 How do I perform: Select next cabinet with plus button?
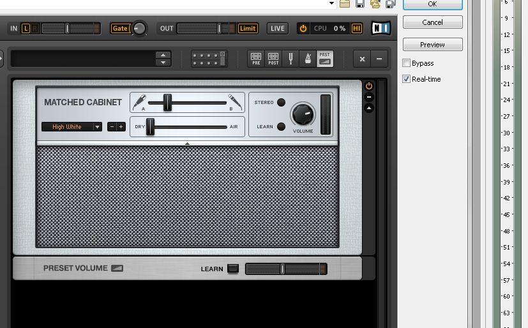click(x=121, y=127)
